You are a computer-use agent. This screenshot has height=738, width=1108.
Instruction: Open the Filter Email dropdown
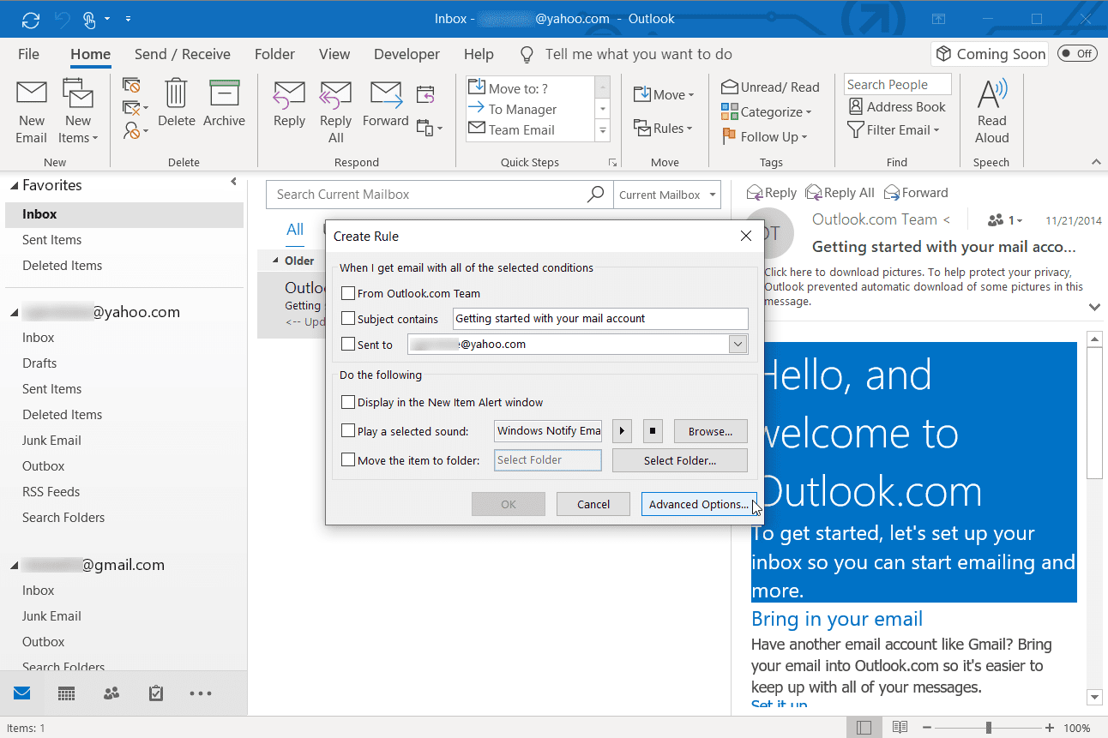[x=893, y=130]
